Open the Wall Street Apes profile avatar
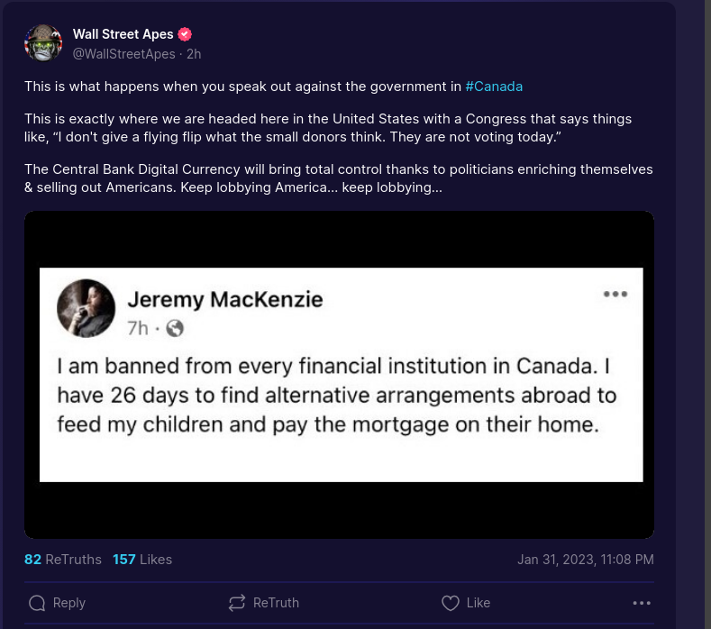 pos(43,44)
